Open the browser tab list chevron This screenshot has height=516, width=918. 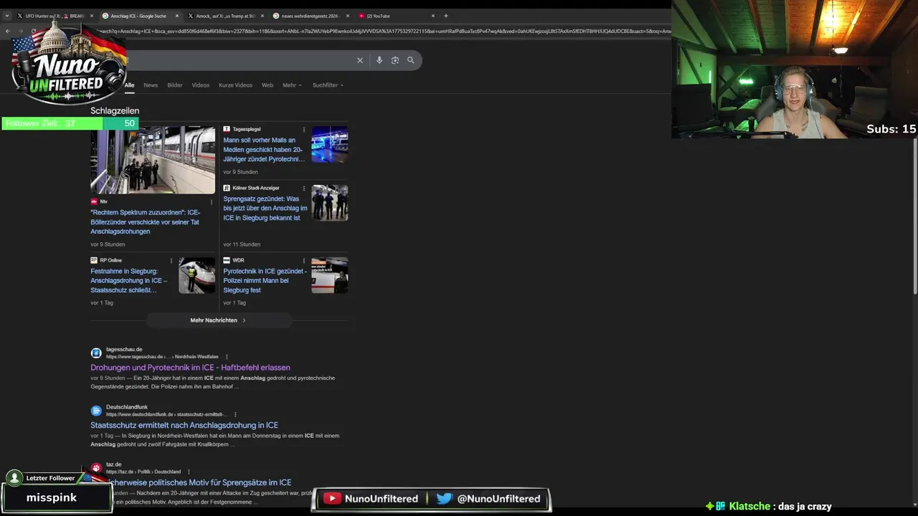(x=7, y=16)
